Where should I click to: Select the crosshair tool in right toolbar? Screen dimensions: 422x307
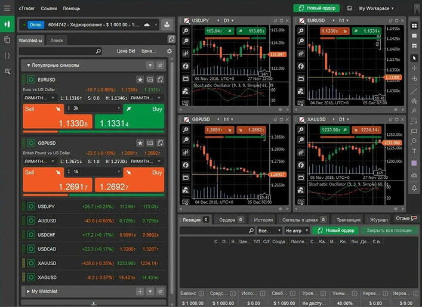point(414,69)
